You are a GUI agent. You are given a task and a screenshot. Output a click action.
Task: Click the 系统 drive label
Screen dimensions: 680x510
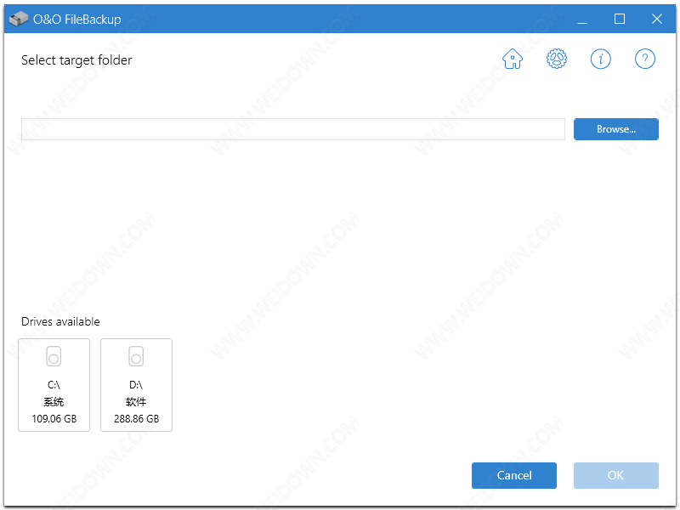pyautogui.click(x=54, y=402)
